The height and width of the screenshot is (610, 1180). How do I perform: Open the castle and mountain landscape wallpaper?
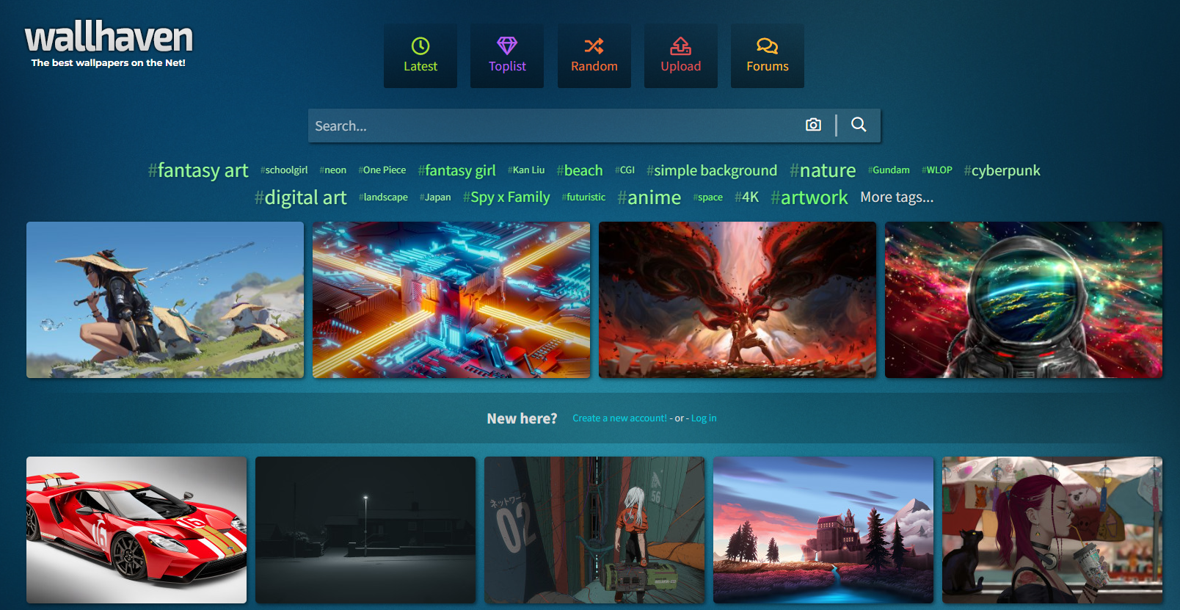823,530
